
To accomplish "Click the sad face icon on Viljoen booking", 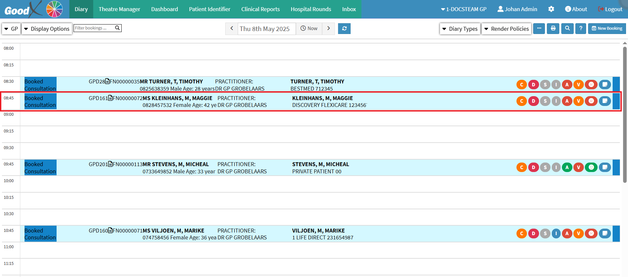I will [591, 234].
